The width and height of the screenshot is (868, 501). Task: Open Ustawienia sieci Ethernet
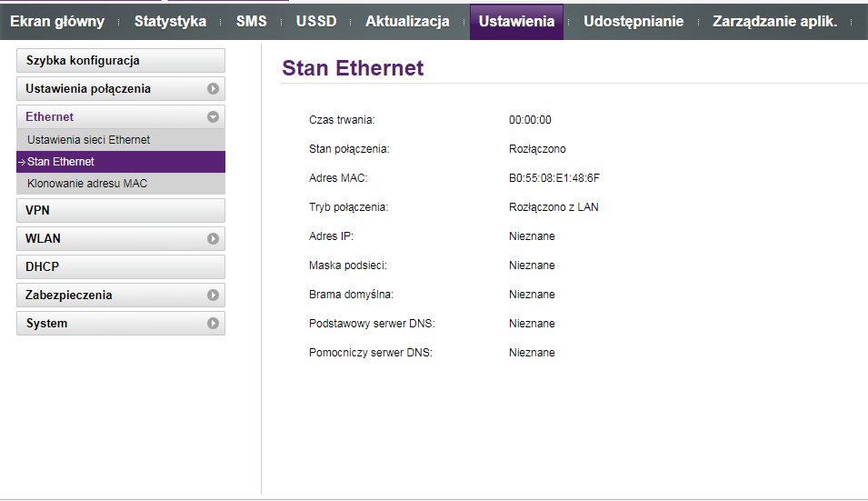pos(89,140)
